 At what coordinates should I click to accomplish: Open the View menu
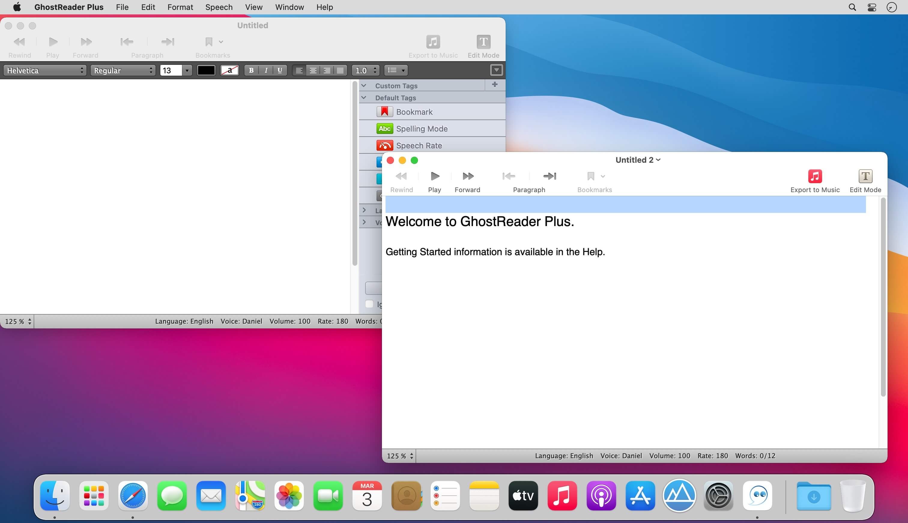[254, 7]
